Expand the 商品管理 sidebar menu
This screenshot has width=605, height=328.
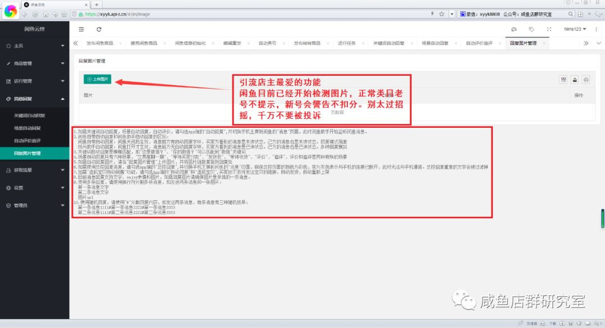35,63
